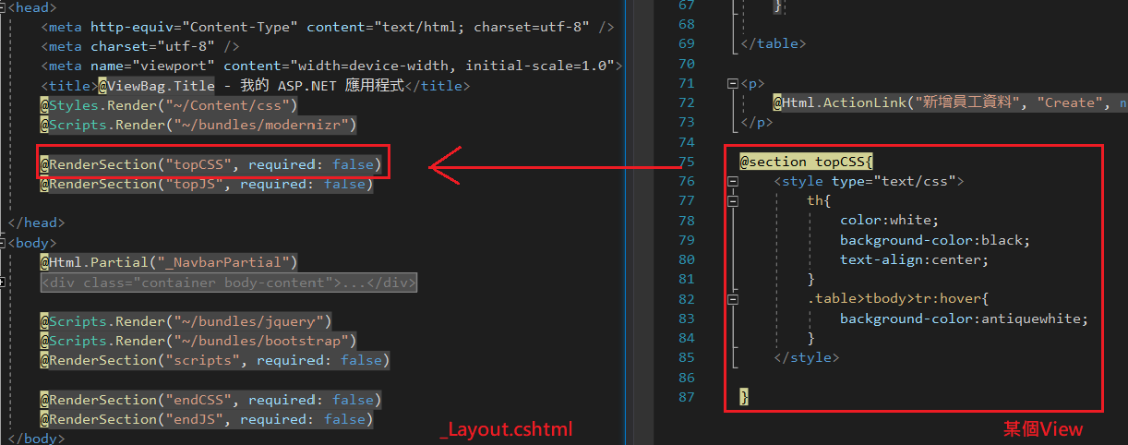Click the opening <p> tag on line 71
This screenshot has width=1128, height=445.
coord(752,83)
